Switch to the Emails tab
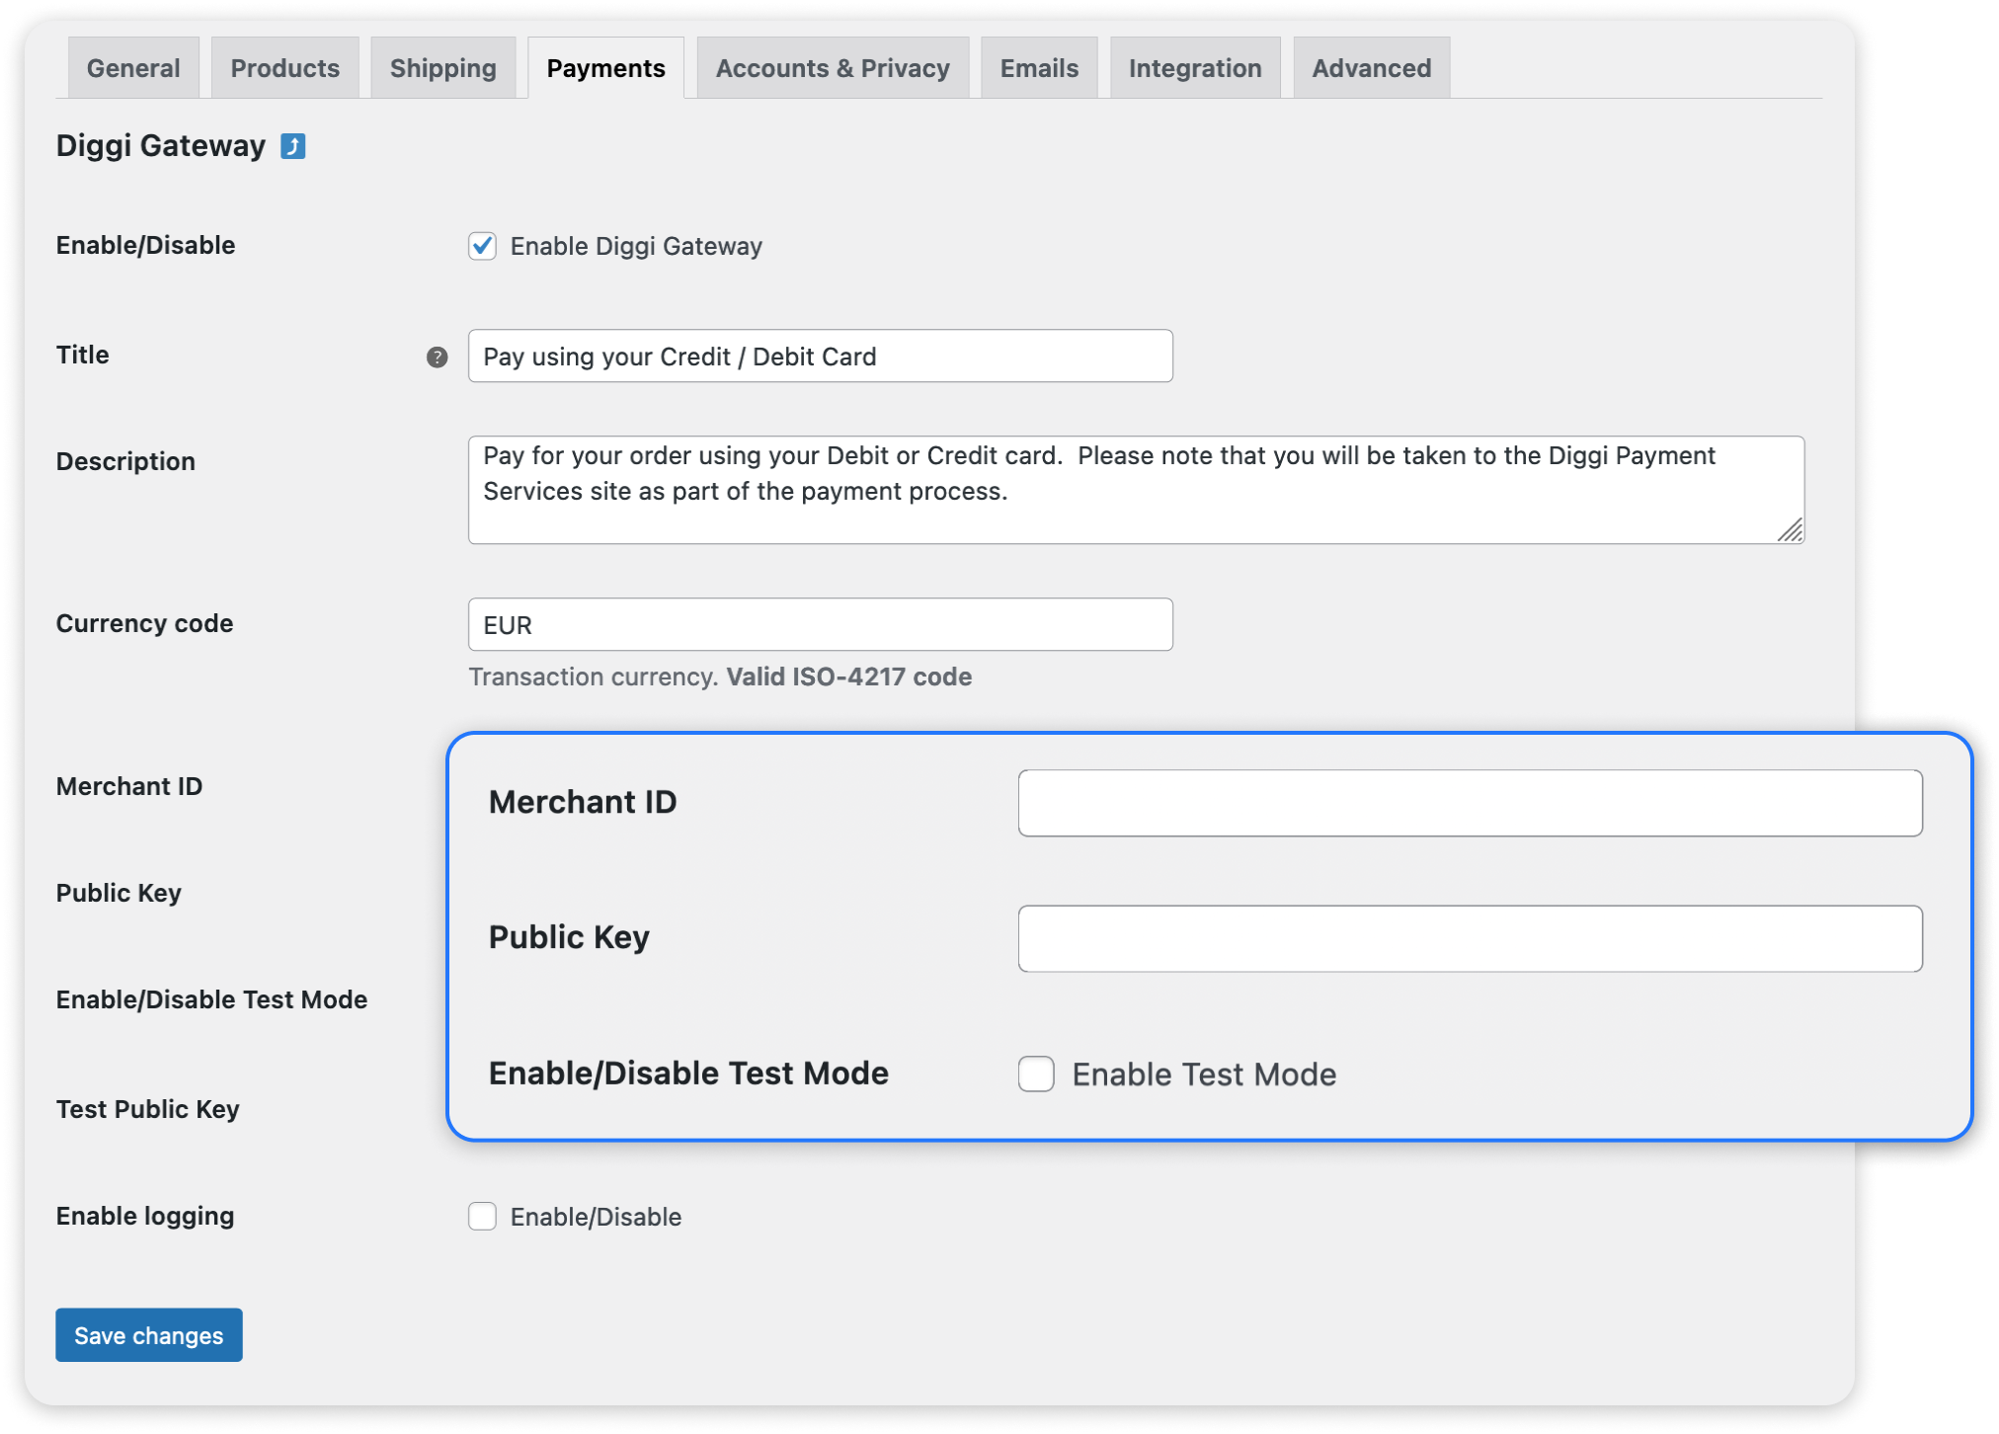The width and height of the screenshot is (1999, 1434). click(x=1039, y=68)
